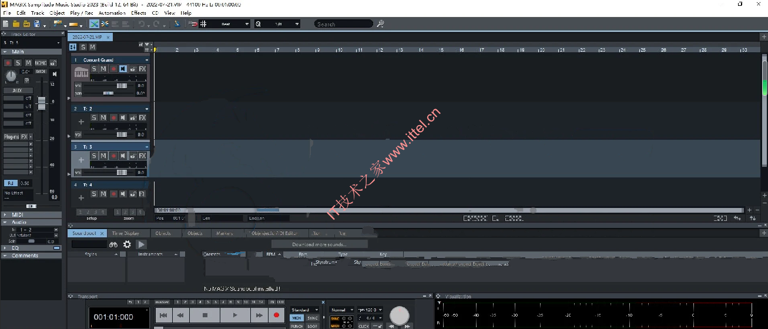768x329 pixels.
Task: Toggle speaker monitoring icon in Track Editor
Action: 55,75
